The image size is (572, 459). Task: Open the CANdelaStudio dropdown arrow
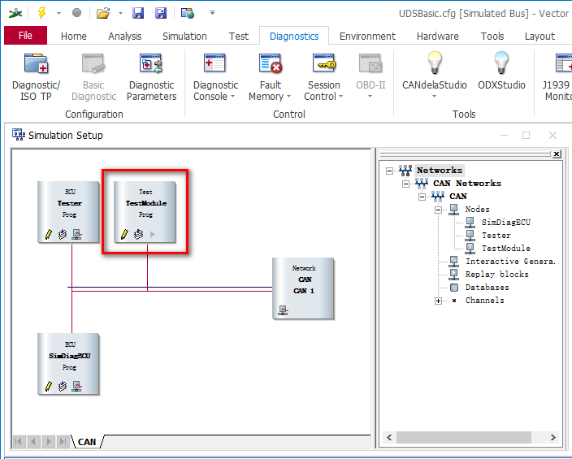(x=434, y=97)
